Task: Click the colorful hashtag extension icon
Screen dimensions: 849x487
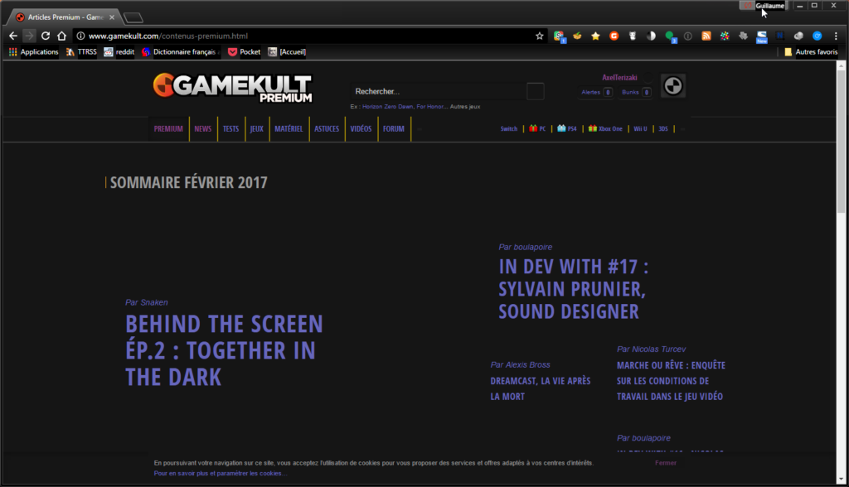Action: [725, 36]
